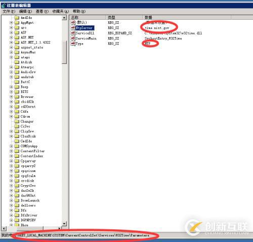
Task: Expand the DcomLaunch key
Action: click(11, 200)
